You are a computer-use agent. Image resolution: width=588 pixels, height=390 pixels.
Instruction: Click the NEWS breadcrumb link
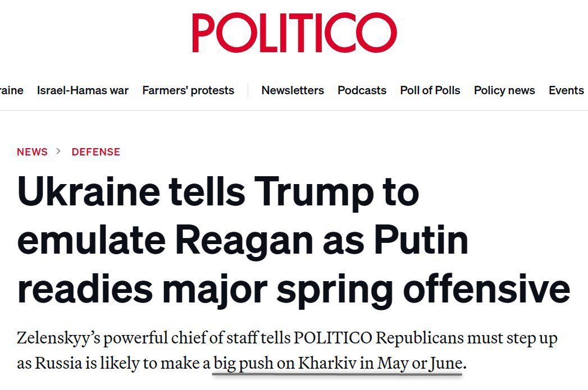[32, 152]
